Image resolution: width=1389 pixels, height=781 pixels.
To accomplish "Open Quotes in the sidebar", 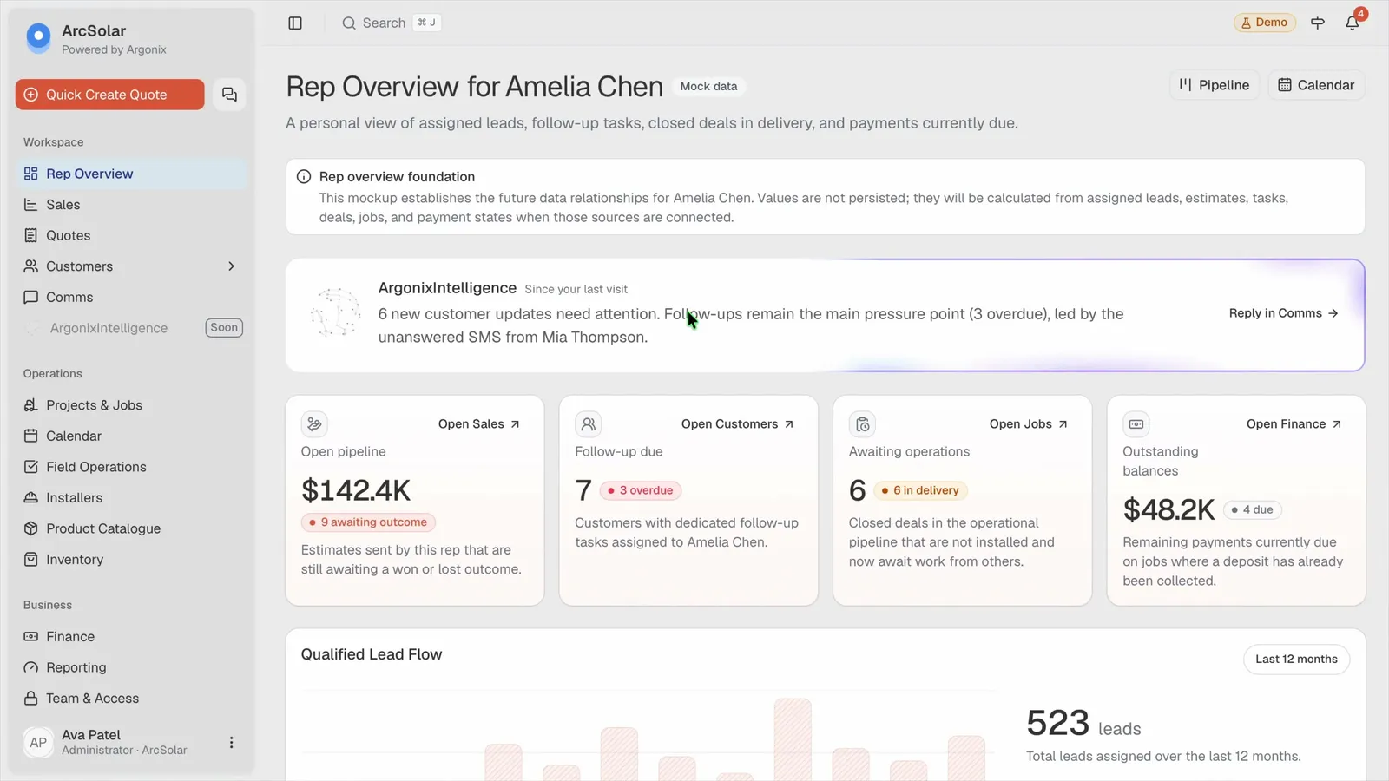I will coord(131,235).
